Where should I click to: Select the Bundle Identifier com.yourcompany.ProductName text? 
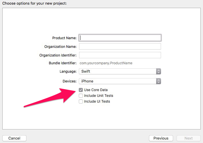tap(106, 63)
